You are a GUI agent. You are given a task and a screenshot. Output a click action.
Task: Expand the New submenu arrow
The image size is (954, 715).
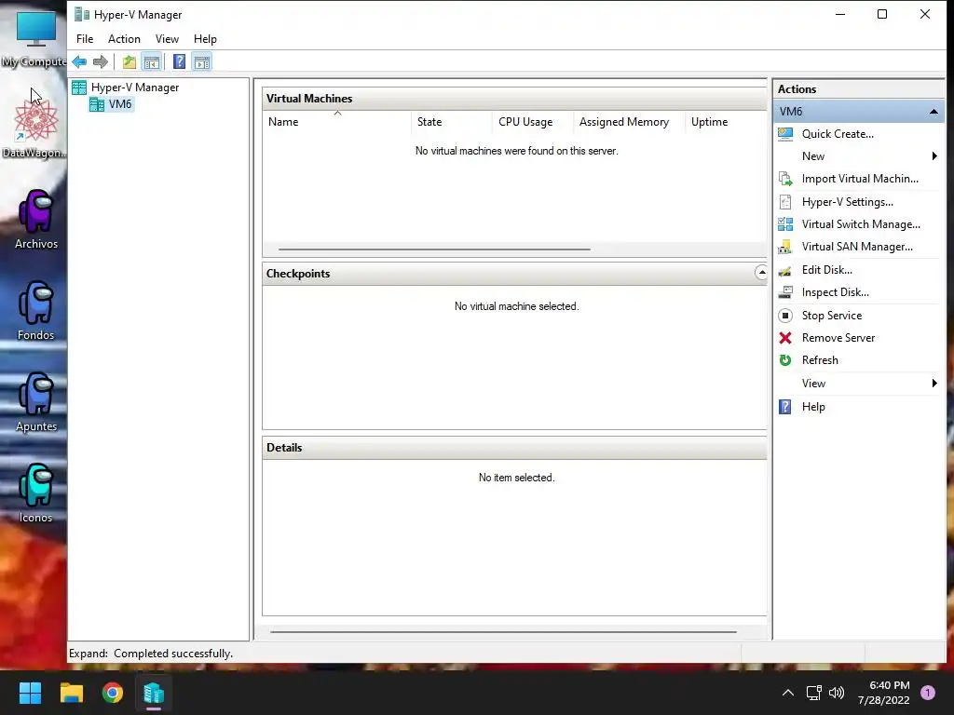934,156
